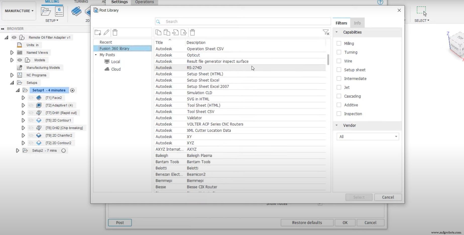The image size is (464, 235).
Task: Clear filters using the funnel icon
Action: coord(326,32)
